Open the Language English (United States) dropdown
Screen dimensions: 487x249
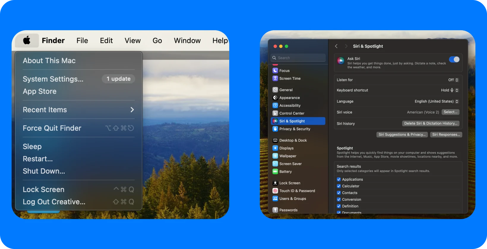coord(437,101)
